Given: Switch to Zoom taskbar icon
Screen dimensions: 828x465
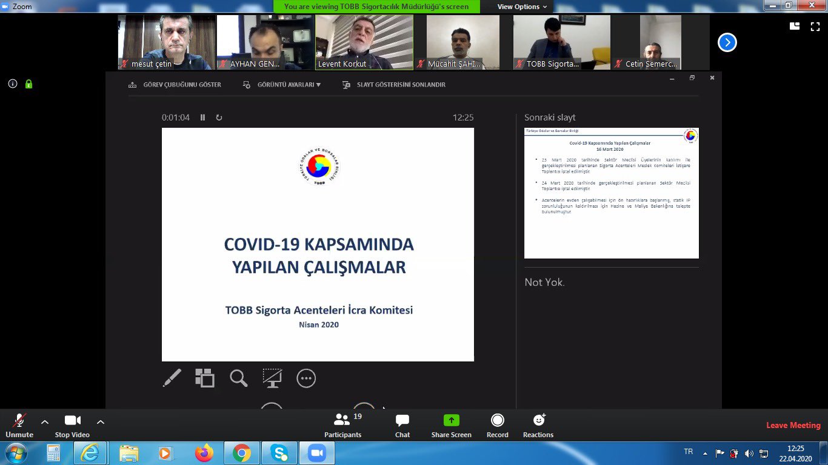Looking at the screenshot, I should click(316, 452).
